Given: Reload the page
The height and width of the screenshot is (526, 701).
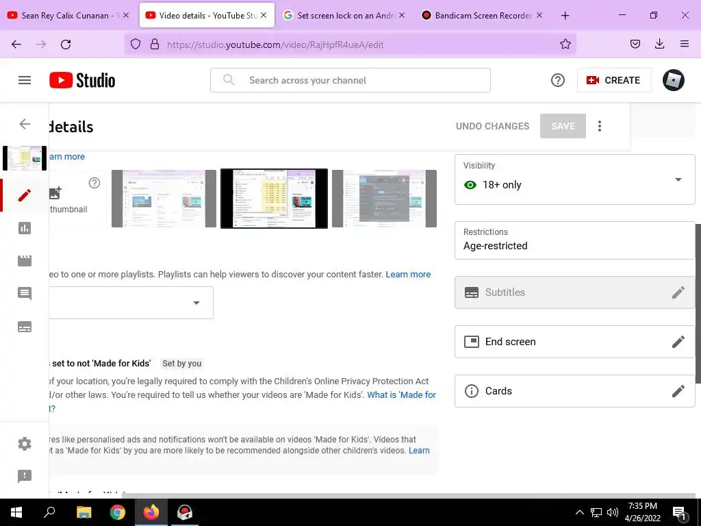Looking at the screenshot, I should [66, 45].
